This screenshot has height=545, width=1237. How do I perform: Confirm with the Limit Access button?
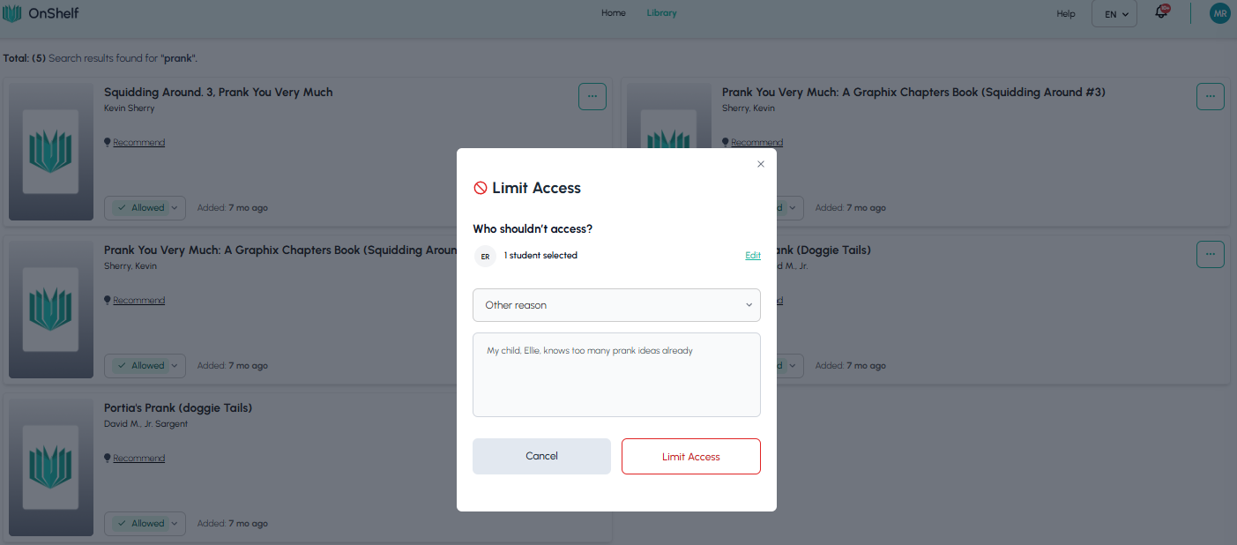click(690, 457)
